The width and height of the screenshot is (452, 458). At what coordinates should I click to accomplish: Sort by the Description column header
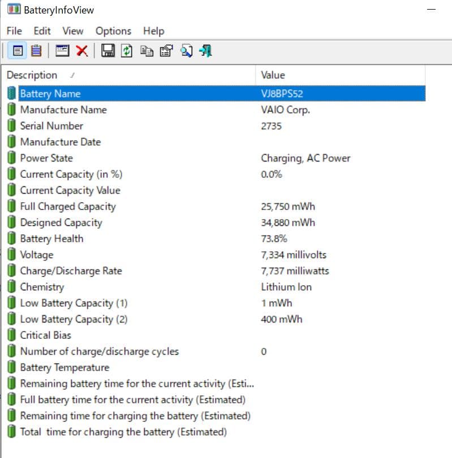pyautogui.click(x=128, y=75)
